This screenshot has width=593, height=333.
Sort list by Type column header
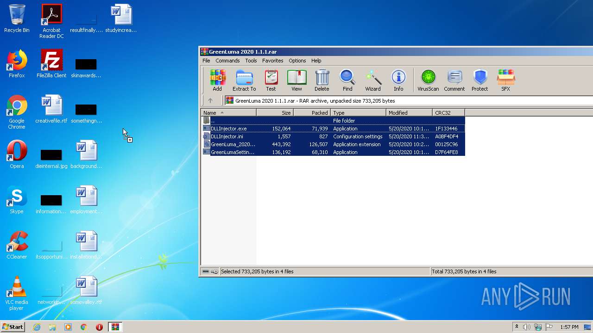[359, 112]
